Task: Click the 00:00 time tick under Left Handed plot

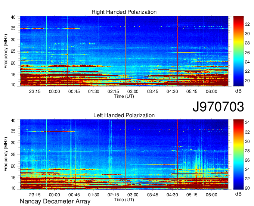Action: 54,195
